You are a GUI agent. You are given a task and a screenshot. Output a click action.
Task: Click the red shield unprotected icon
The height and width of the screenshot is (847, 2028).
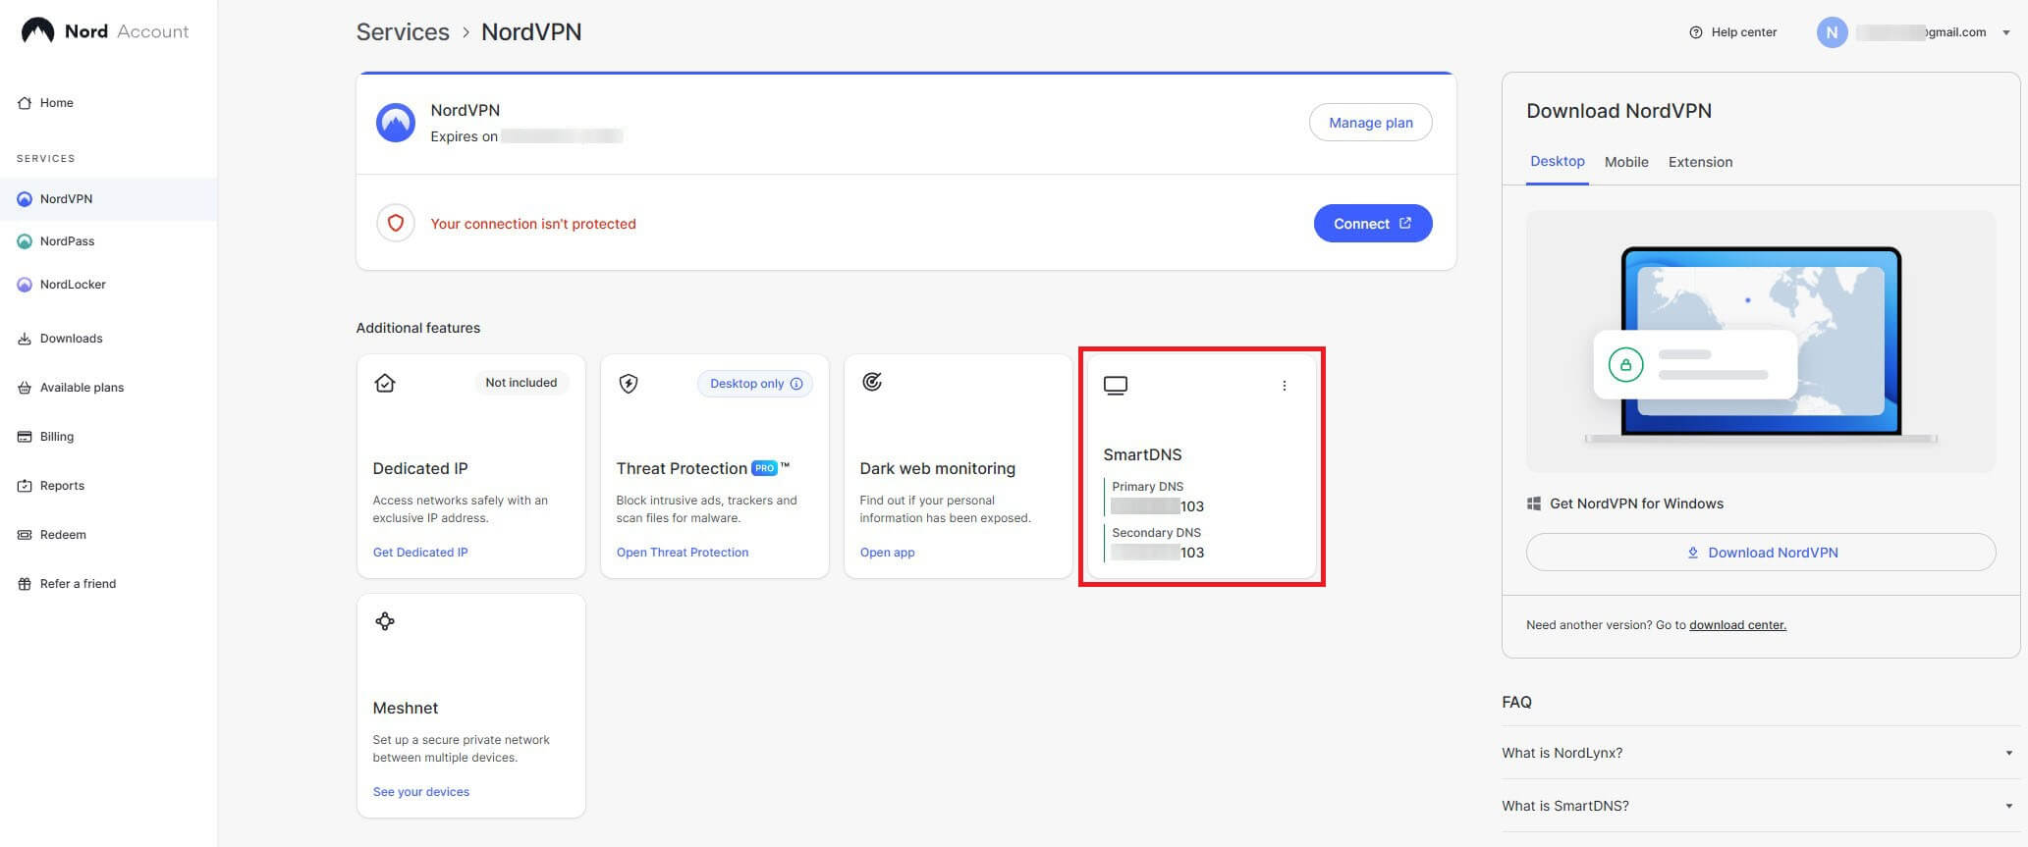click(396, 224)
